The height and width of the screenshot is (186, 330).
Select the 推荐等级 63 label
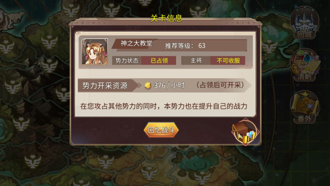185,46
